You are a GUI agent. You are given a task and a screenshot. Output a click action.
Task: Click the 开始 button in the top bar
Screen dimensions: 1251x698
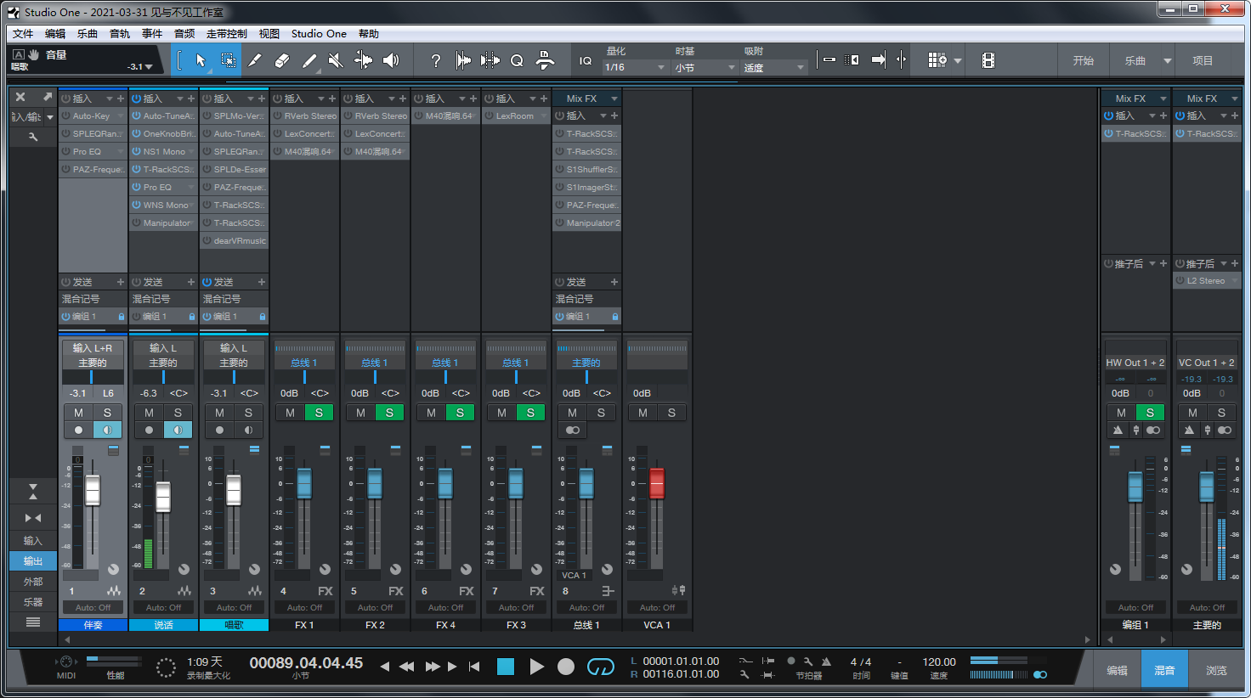[x=1083, y=60]
